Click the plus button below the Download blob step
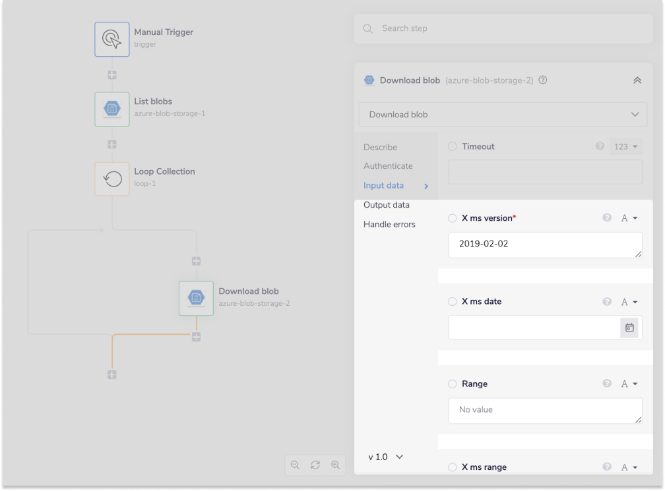Image resolution: width=665 pixels, height=491 pixels. coord(196,337)
